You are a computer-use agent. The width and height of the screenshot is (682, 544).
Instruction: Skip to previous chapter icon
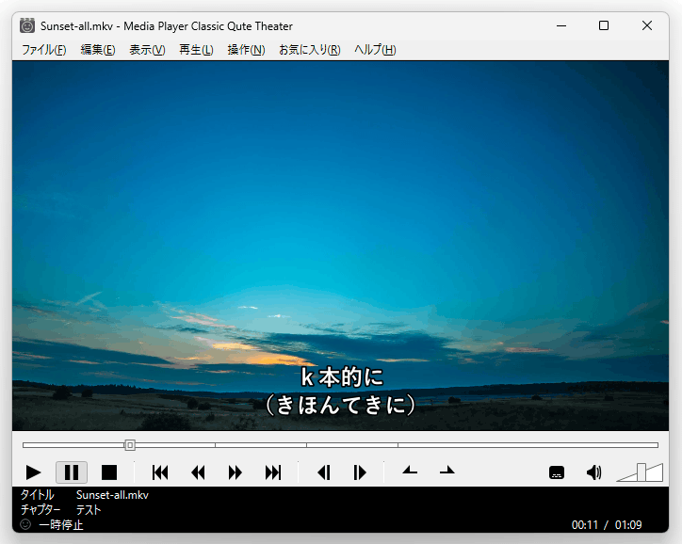pyautogui.click(x=160, y=472)
